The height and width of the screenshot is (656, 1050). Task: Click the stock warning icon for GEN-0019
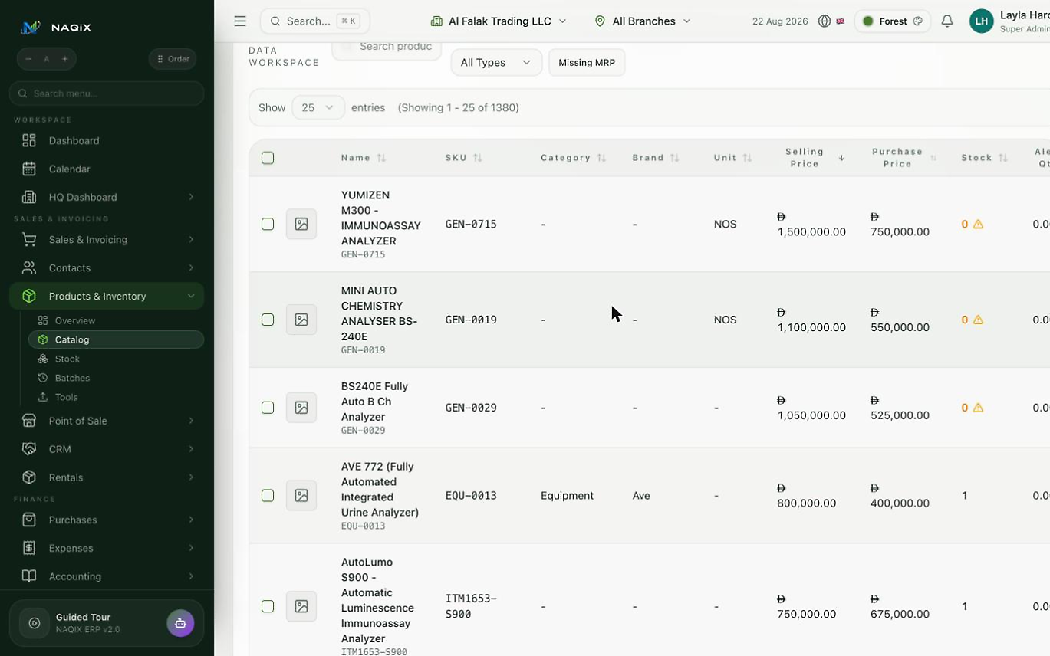[x=978, y=320]
